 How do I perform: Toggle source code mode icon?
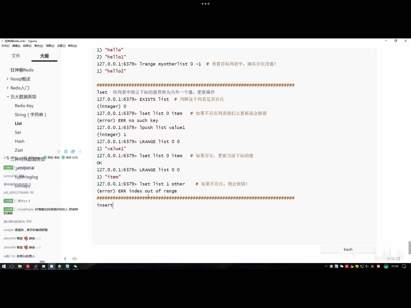pos(74,259)
